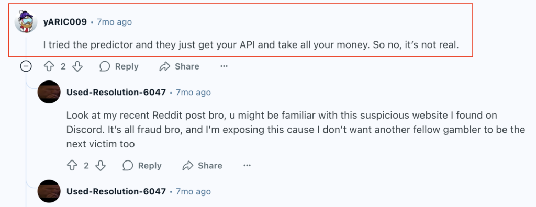The height and width of the screenshot is (207, 536).
Task: Click Share under Used-Resolution-6047's fraud comment
Action: click(x=203, y=166)
